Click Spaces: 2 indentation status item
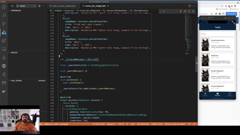This screenshot has height=135, width=240. click(x=111, y=124)
